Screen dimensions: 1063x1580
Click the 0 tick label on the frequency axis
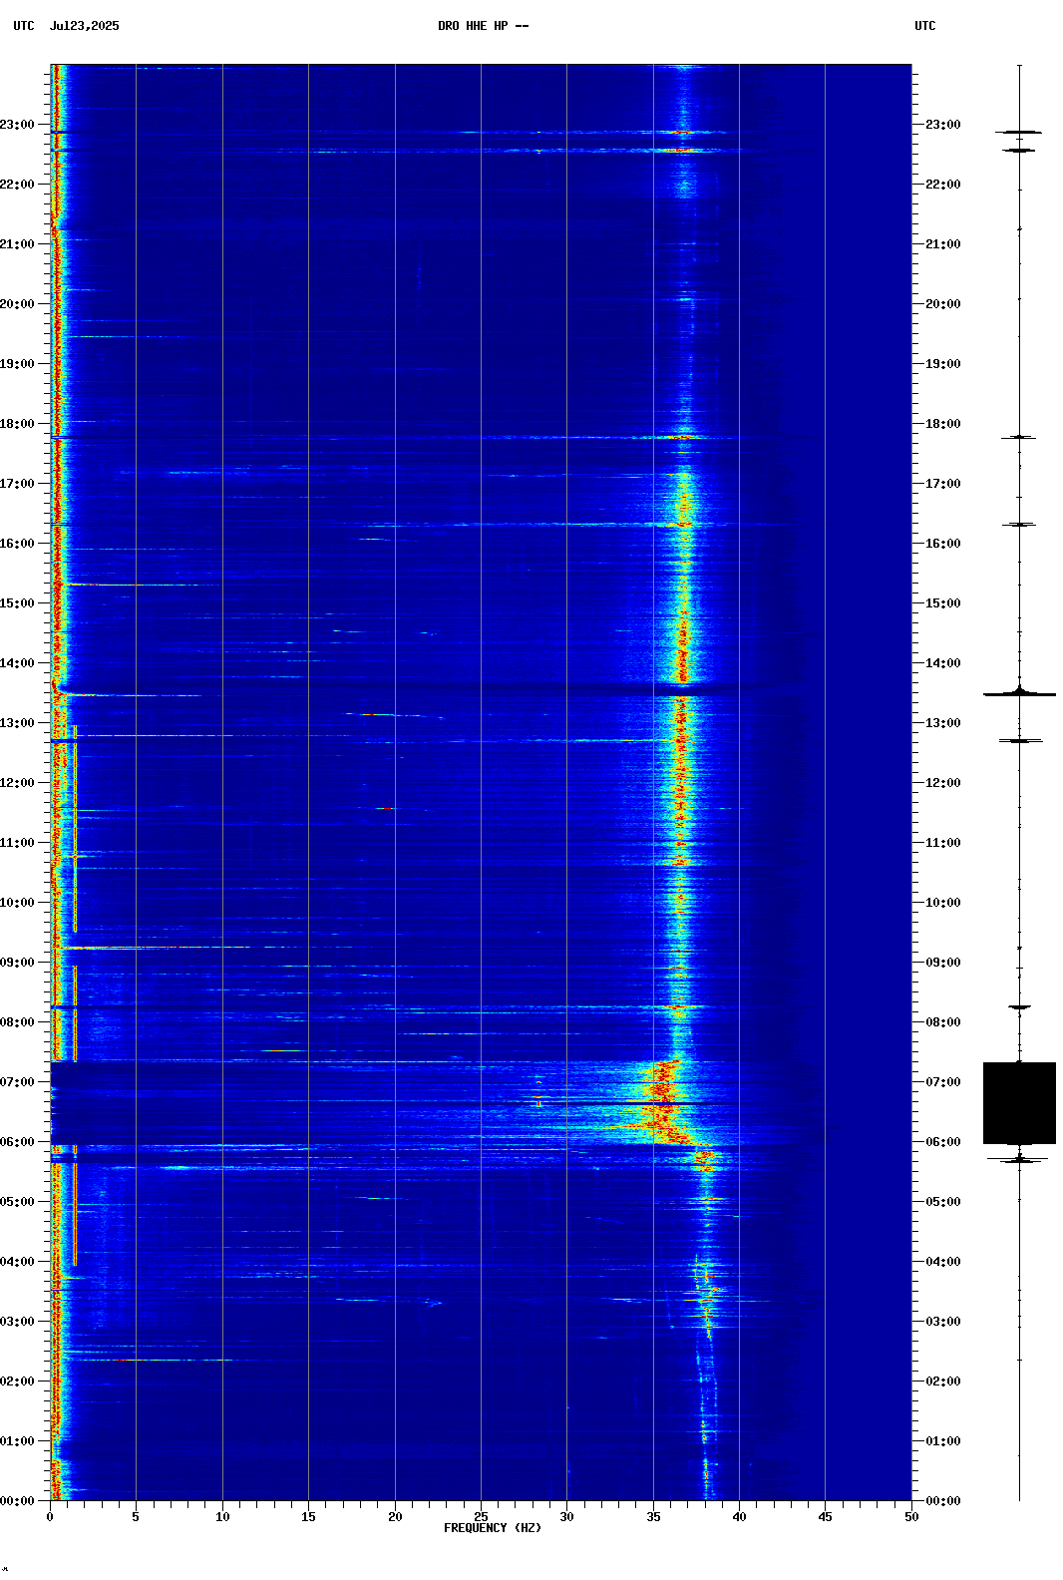[x=50, y=1517]
